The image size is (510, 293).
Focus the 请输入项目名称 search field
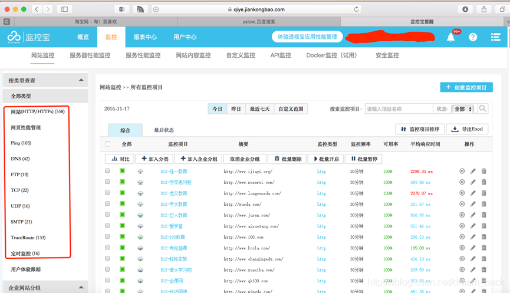click(399, 109)
